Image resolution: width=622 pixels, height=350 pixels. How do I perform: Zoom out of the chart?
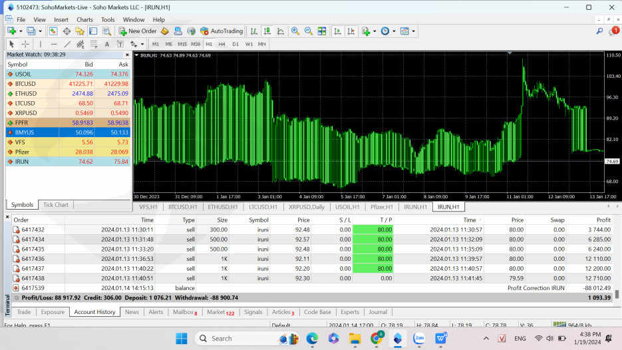pos(308,31)
